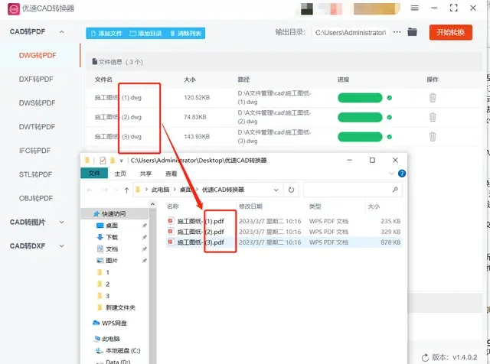Collapse the CAD转PDF sidebar section

tap(61, 32)
